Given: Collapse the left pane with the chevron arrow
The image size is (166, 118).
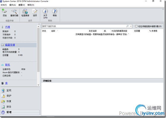Looking at the screenshot, I should click(x=39, y=24).
